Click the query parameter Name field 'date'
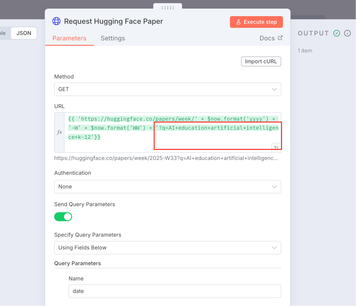 (x=175, y=291)
